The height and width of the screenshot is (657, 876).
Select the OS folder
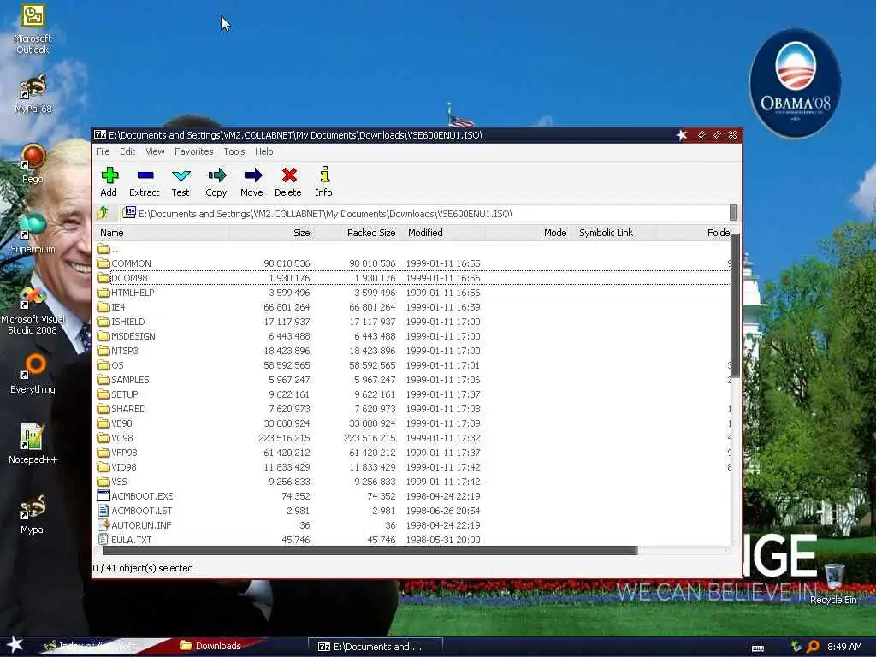[x=110, y=364]
